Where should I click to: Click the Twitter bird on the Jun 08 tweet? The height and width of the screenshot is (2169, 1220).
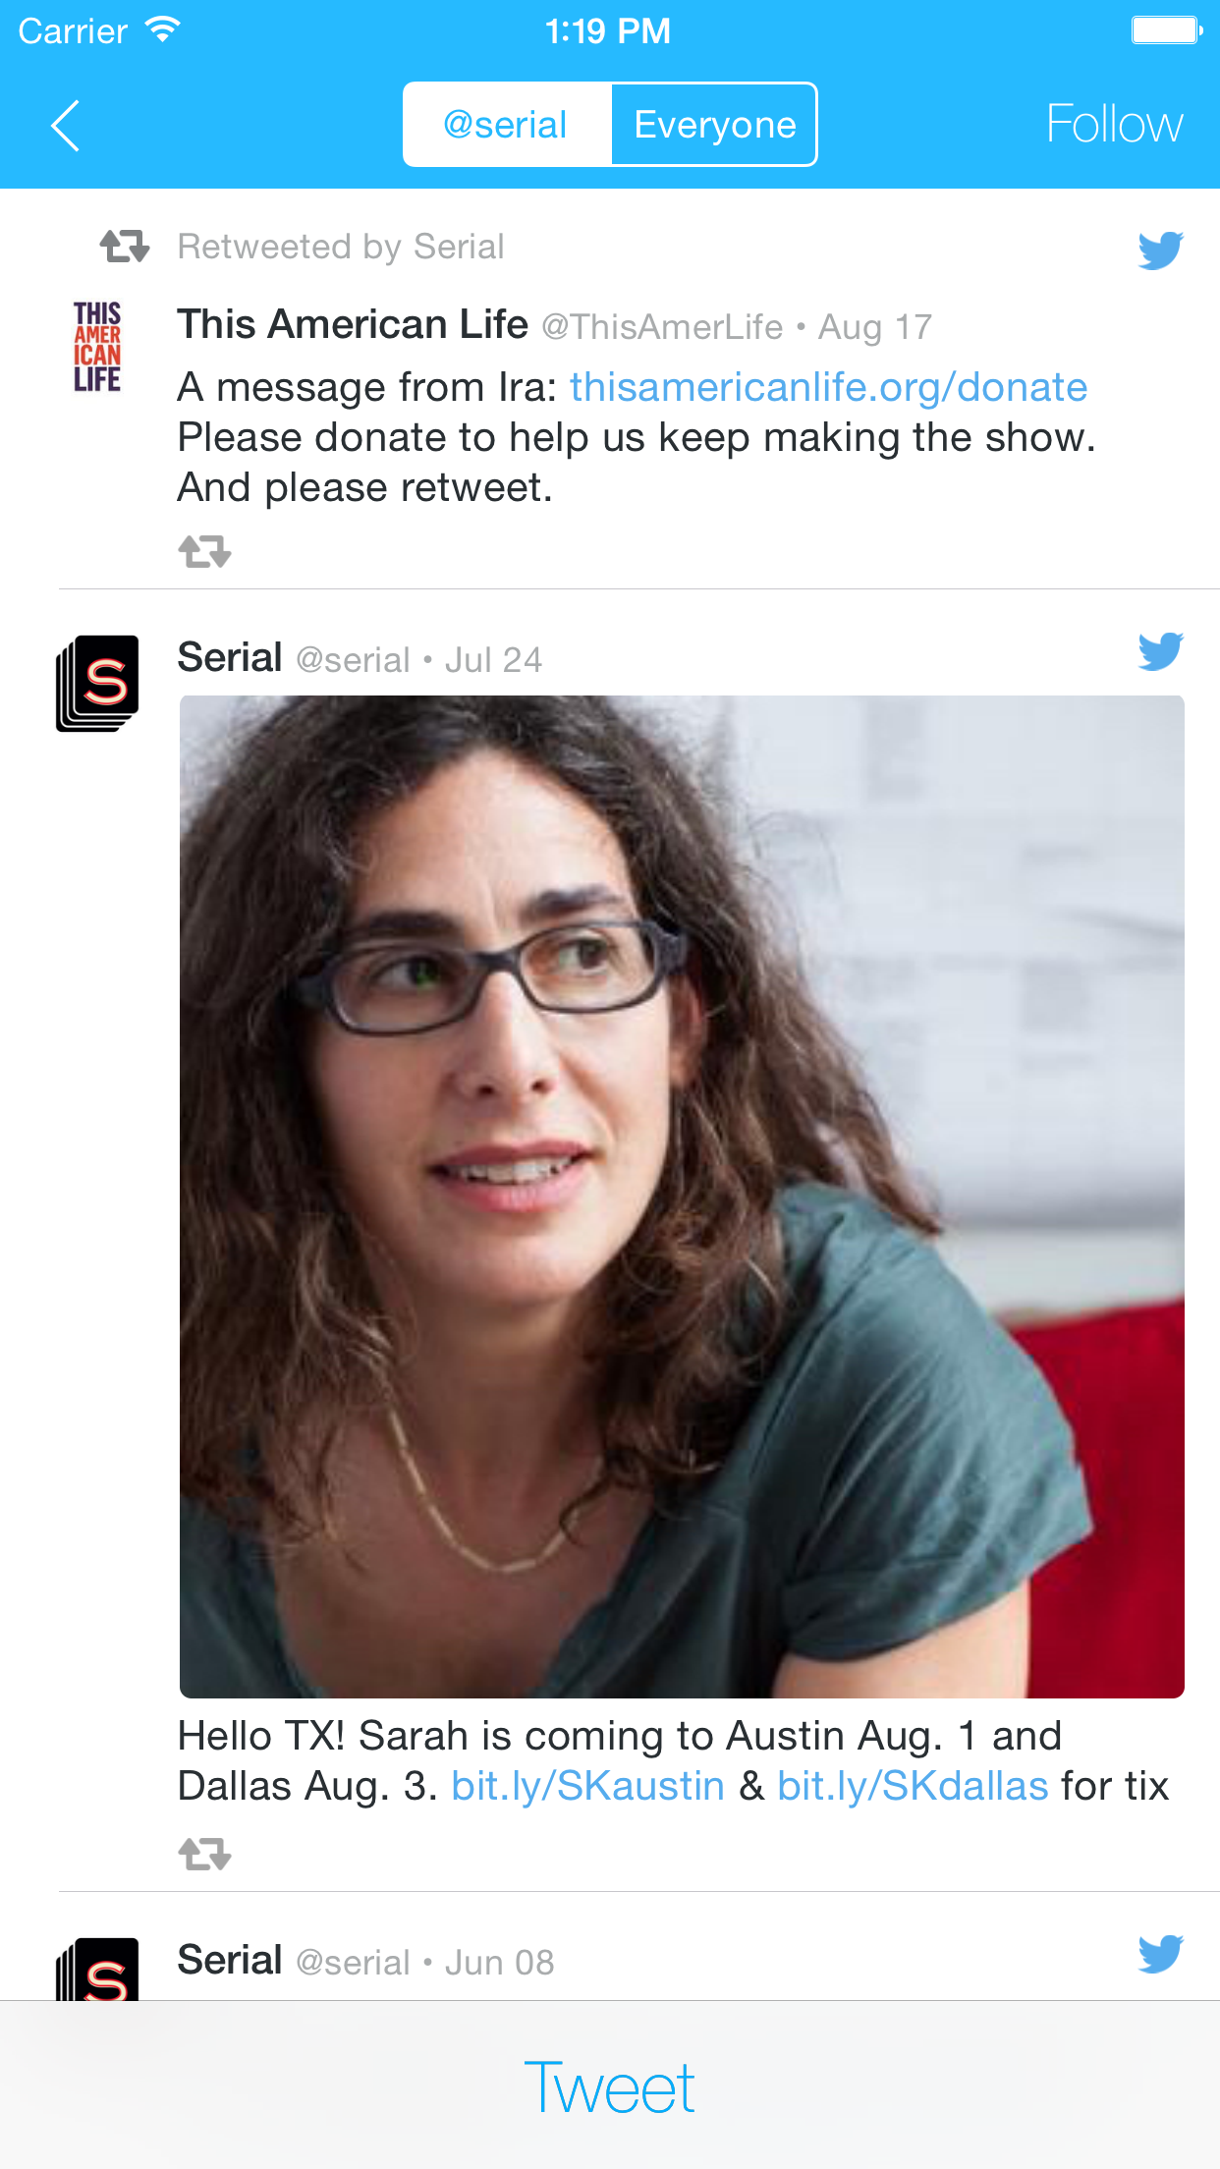(x=1160, y=1954)
